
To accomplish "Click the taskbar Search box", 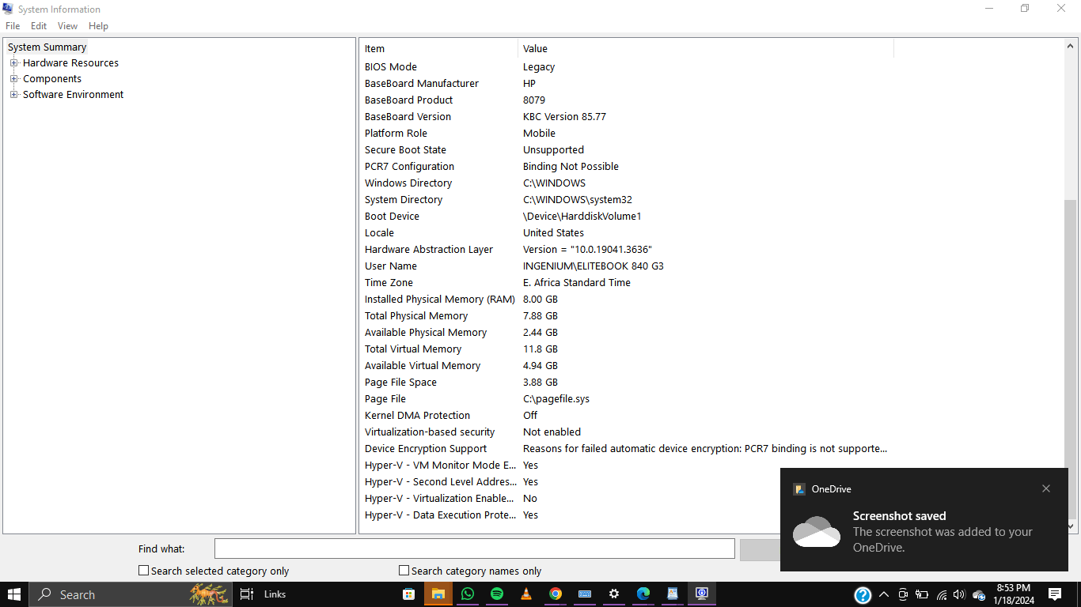I will 131,594.
